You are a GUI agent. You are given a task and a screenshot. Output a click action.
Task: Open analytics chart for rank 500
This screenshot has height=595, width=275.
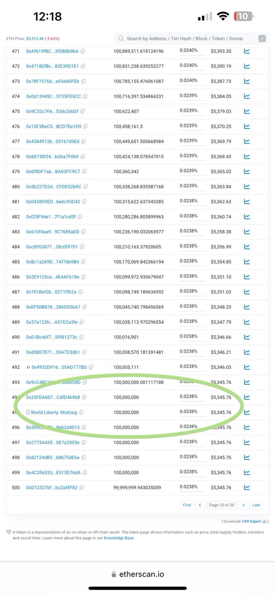[247, 487]
